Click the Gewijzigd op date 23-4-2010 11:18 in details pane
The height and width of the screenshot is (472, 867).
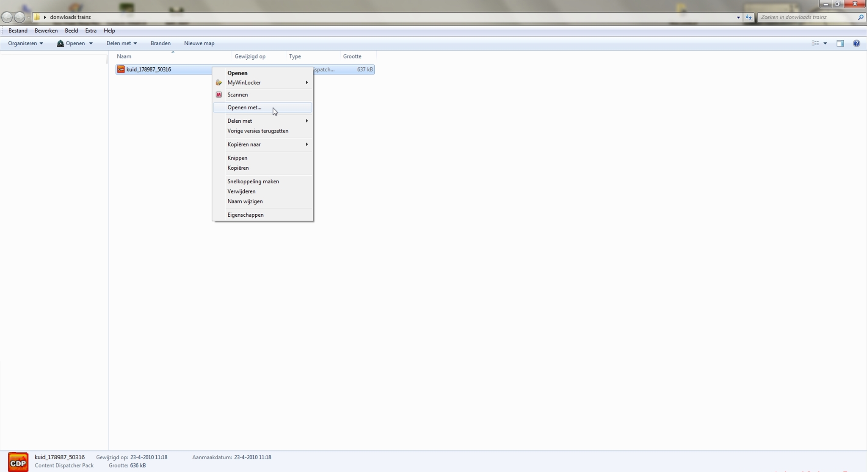pos(149,458)
